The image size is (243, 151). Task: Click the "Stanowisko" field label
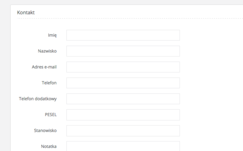46,131
